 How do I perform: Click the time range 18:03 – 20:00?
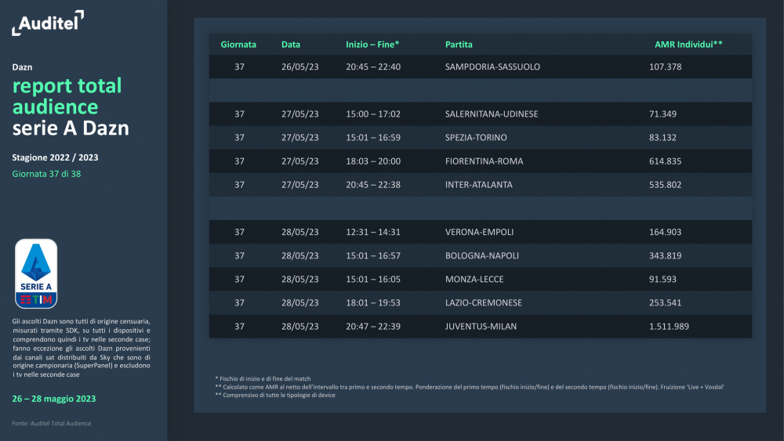click(373, 161)
